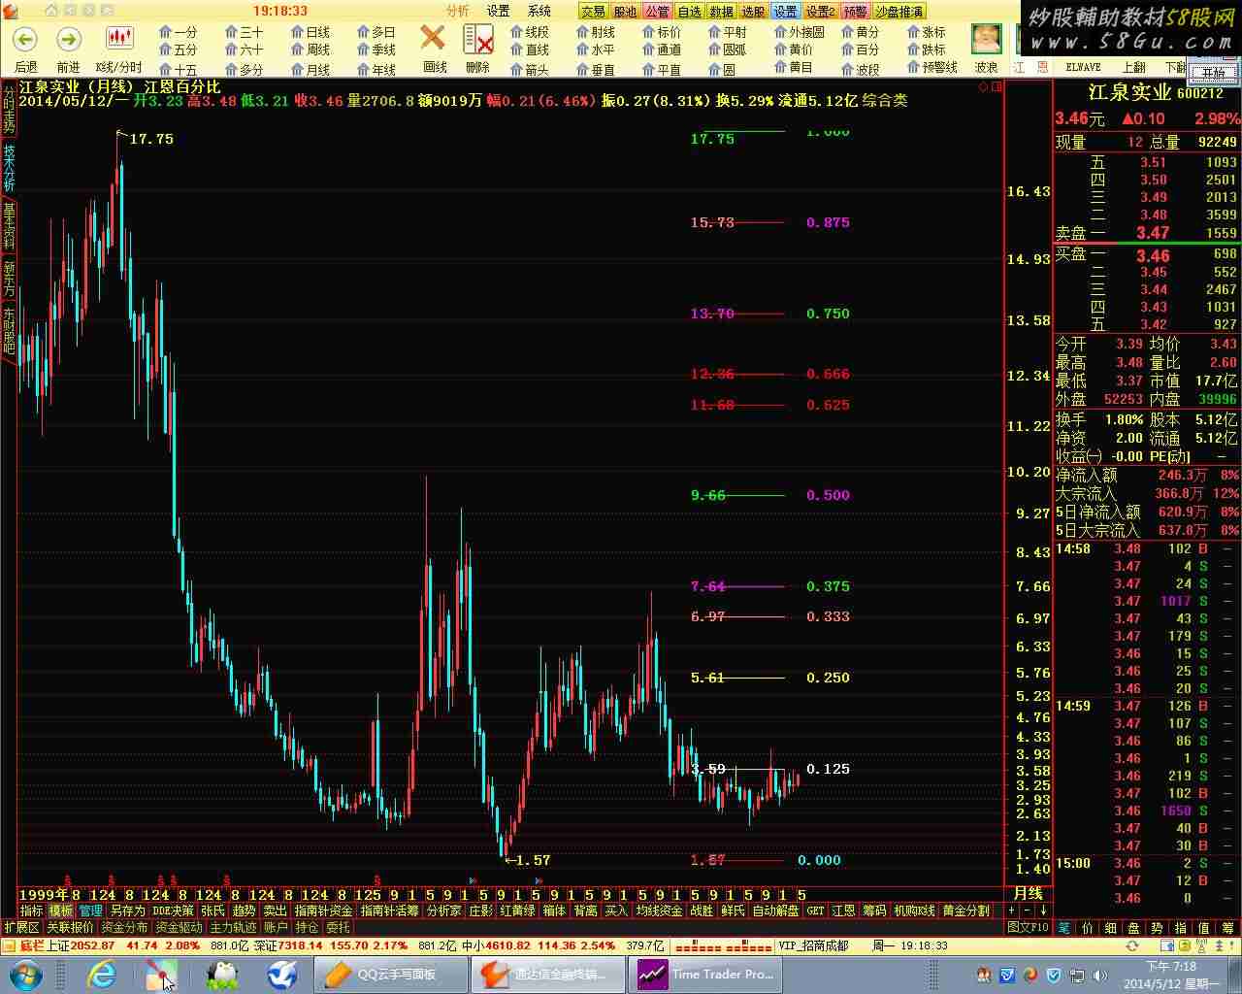Open Internet Explorer from the taskbar
The width and height of the screenshot is (1242, 994).
tap(101, 974)
